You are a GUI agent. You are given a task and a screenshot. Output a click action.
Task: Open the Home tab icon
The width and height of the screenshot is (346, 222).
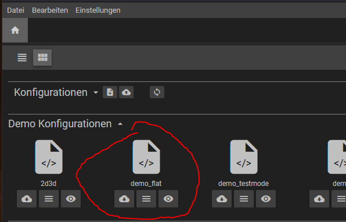pos(15,30)
